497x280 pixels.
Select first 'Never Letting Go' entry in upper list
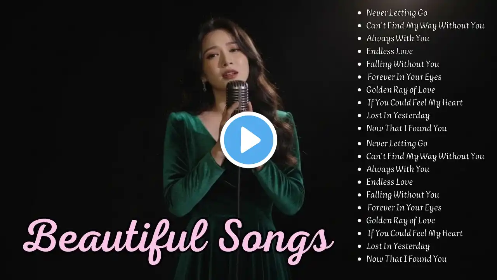click(397, 13)
